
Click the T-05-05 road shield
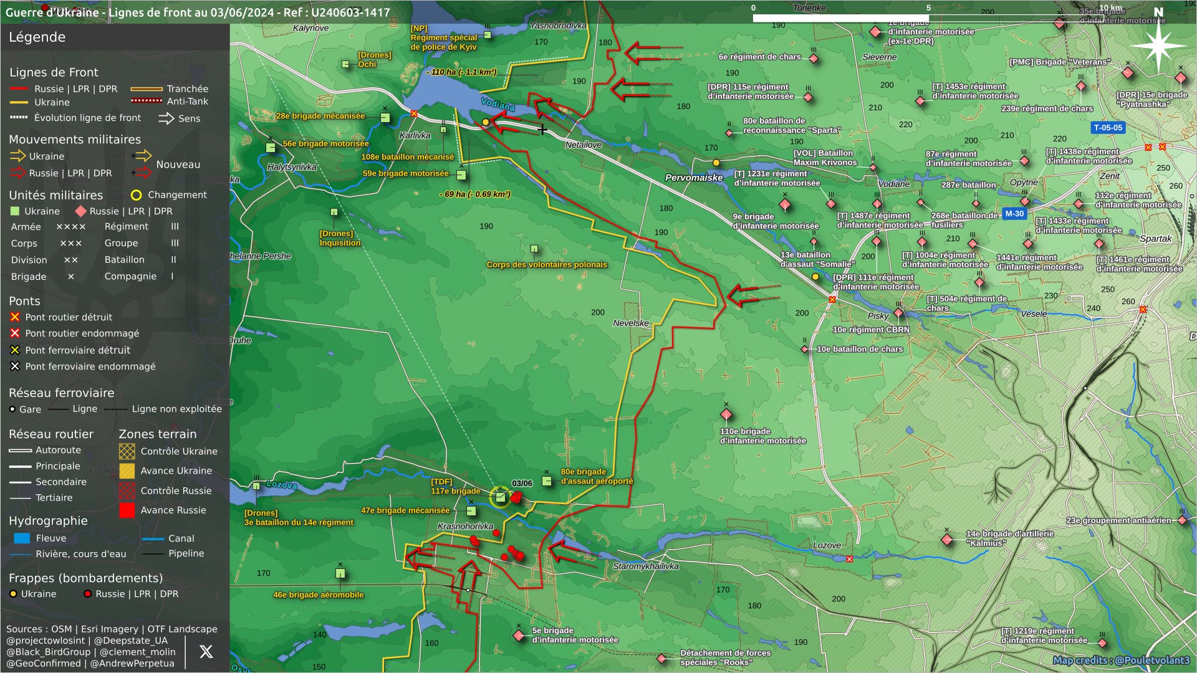1108,128
